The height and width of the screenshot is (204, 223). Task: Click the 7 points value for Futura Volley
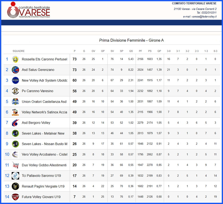(75, 197)
